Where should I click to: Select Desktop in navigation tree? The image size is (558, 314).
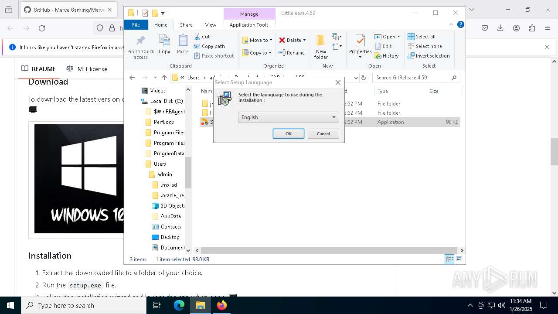coord(170,237)
